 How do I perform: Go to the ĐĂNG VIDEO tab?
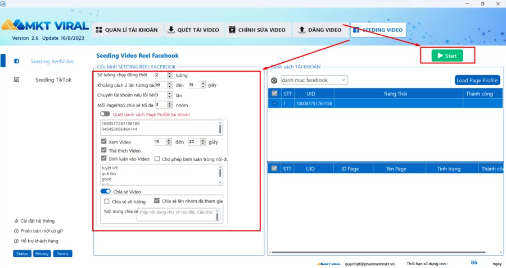pyautogui.click(x=319, y=30)
